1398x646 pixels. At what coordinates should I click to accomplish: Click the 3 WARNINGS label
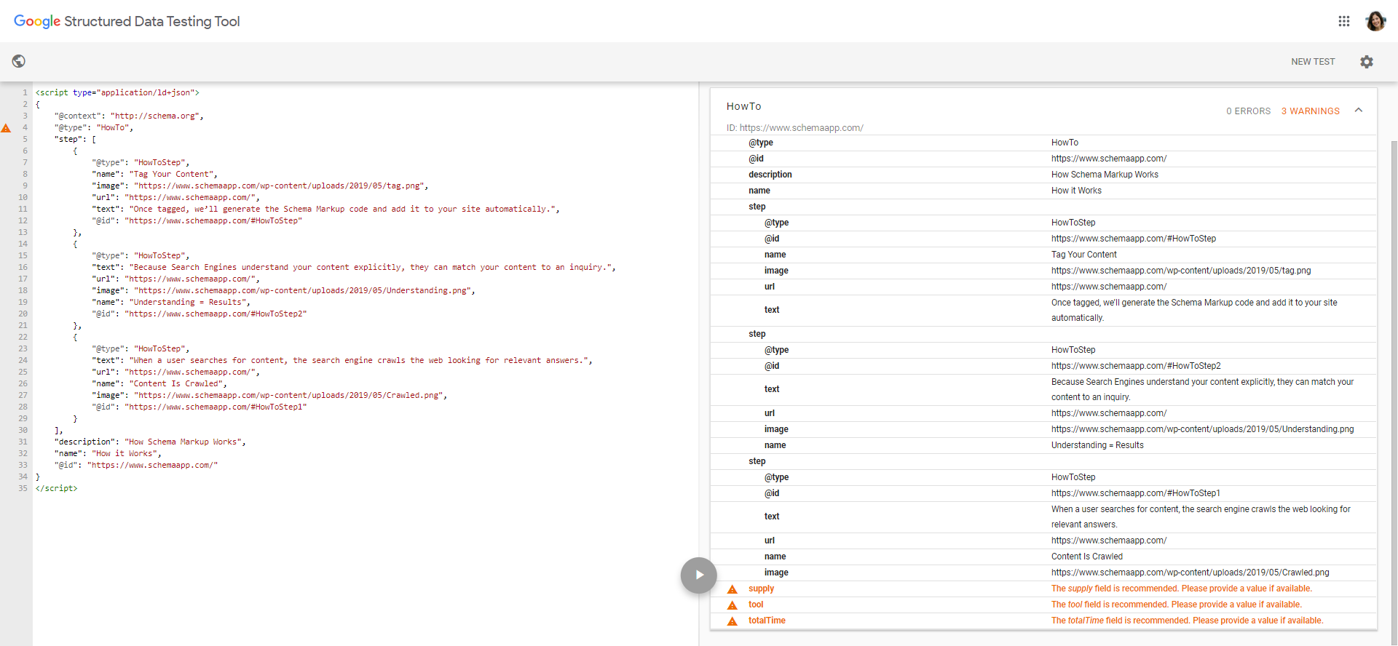[x=1311, y=111]
